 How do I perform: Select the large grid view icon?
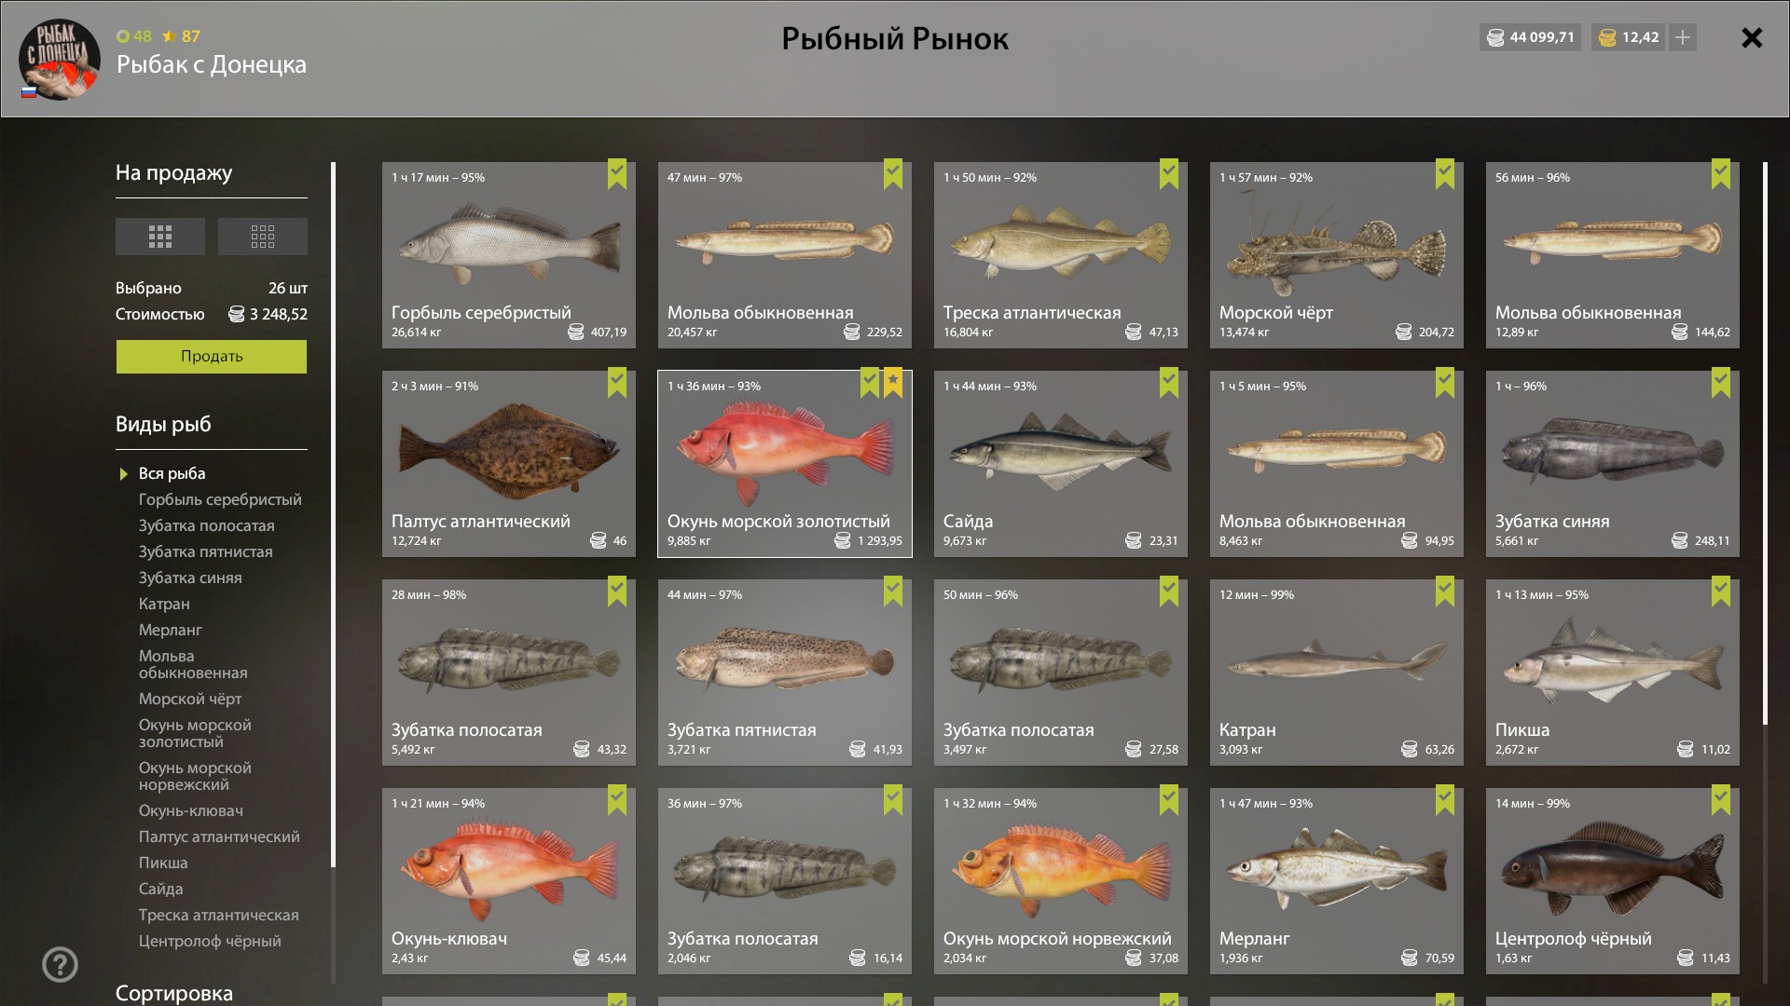[x=159, y=237]
